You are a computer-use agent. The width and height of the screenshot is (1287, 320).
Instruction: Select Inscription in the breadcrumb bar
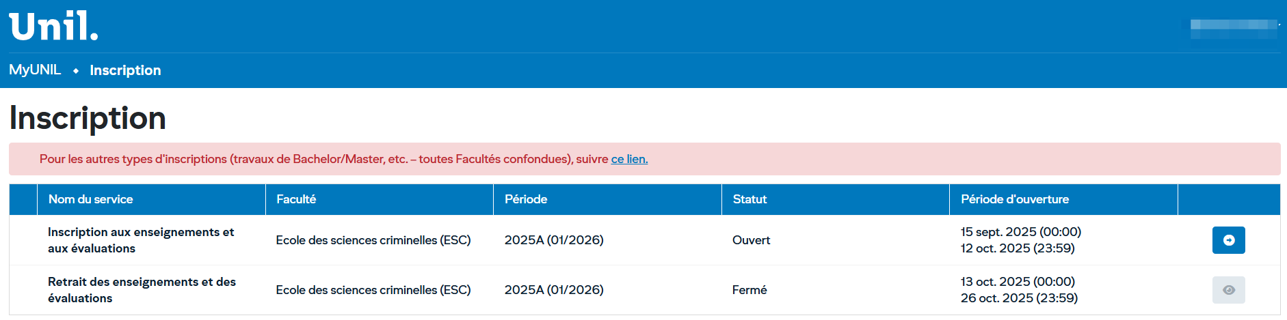125,70
